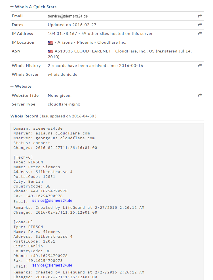Click the Domain: siemers24.de record line
213x280 pixels.
coord(38,129)
